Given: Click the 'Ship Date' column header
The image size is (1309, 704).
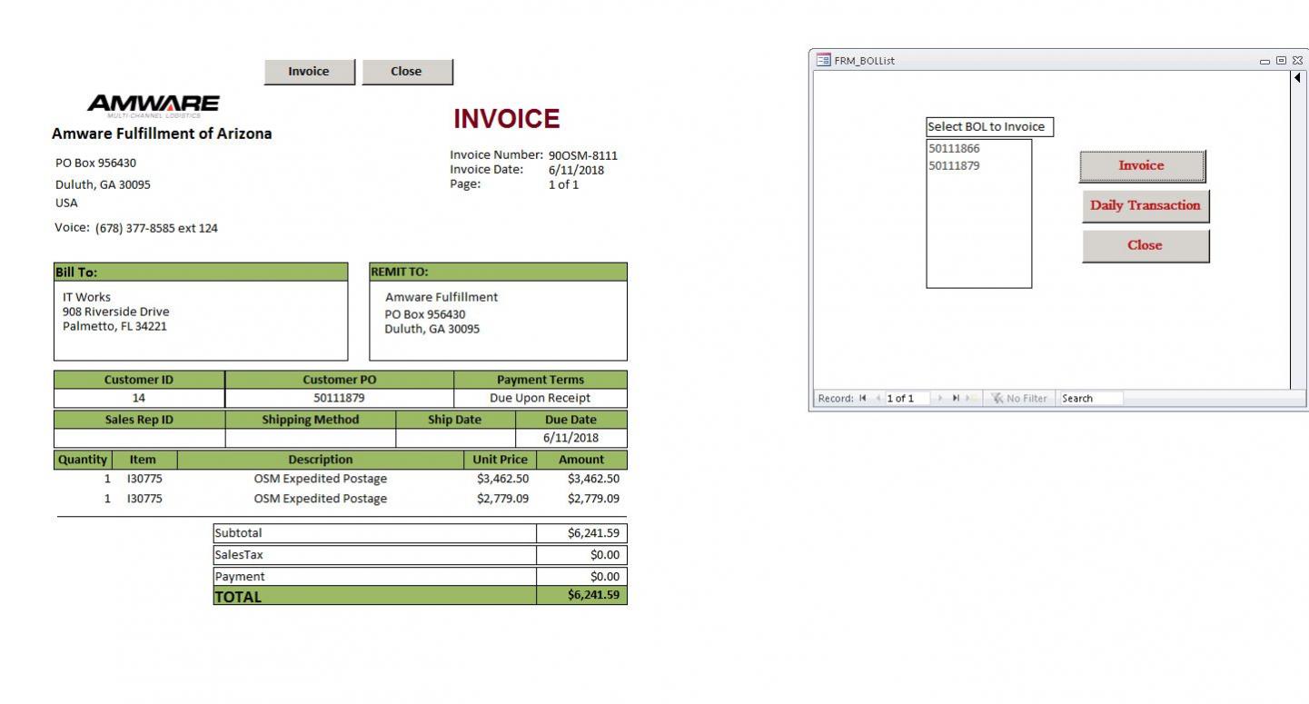Looking at the screenshot, I should (455, 420).
